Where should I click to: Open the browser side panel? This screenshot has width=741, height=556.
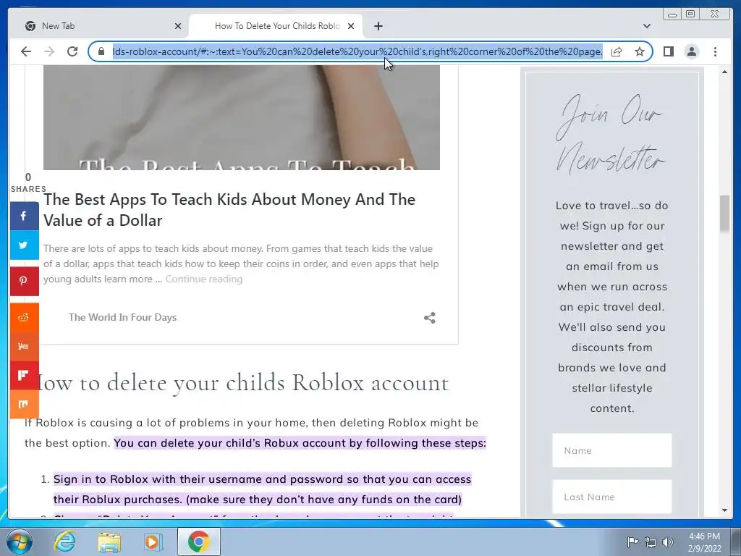pyautogui.click(x=668, y=51)
